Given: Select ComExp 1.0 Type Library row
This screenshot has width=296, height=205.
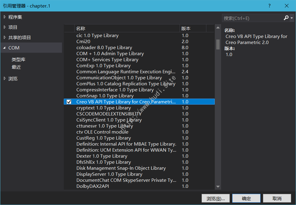Looking at the screenshot, I should (139, 66).
